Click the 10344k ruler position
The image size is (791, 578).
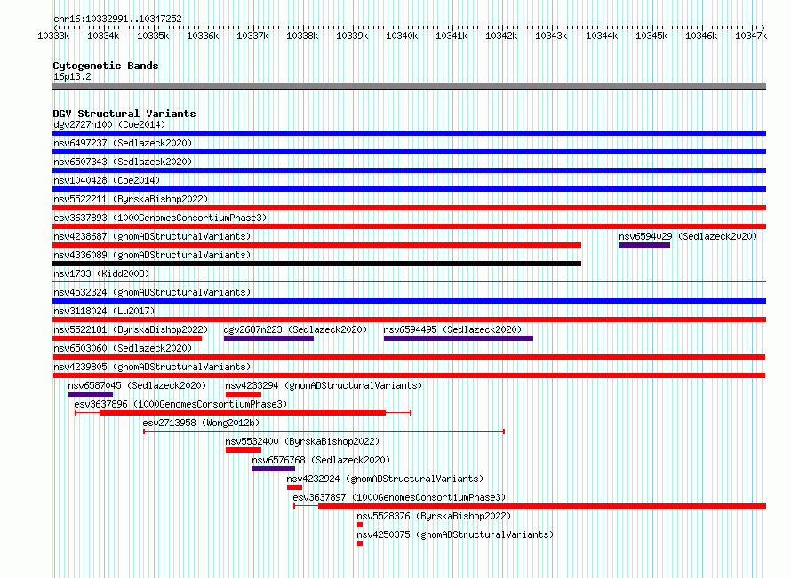(602, 36)
